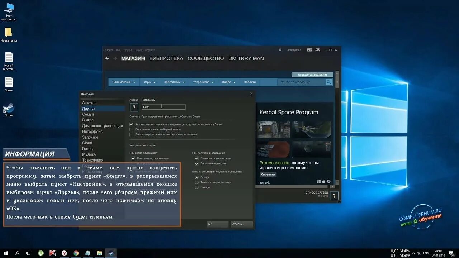Expand the Видео store dropdown

[228, 82]
